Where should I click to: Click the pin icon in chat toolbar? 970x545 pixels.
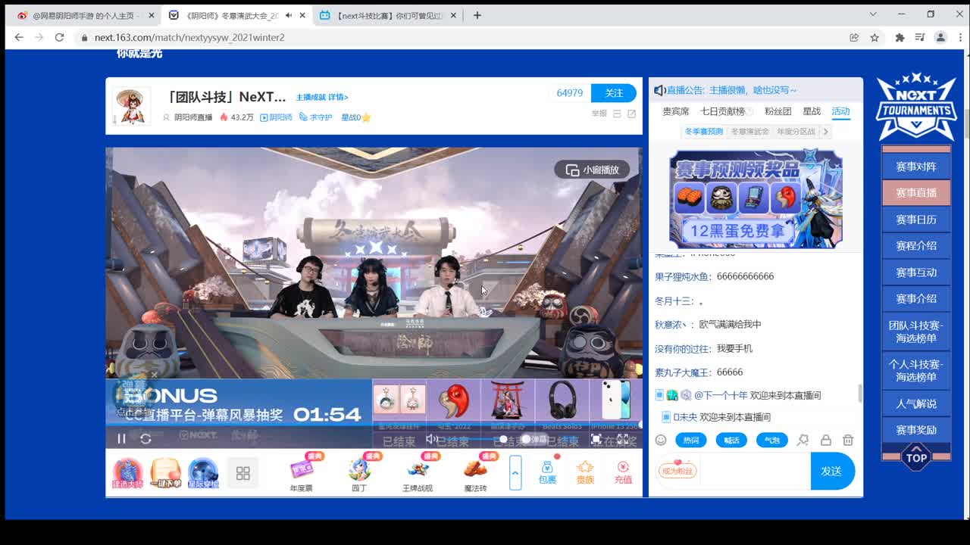pos(803,440)
